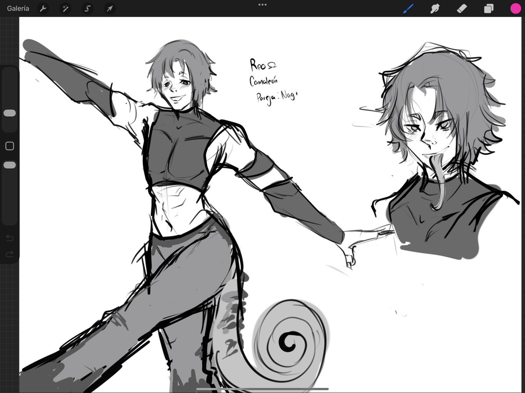Tap the handwritten 'Camaleón' note on canvas

[x=264, y=81]
